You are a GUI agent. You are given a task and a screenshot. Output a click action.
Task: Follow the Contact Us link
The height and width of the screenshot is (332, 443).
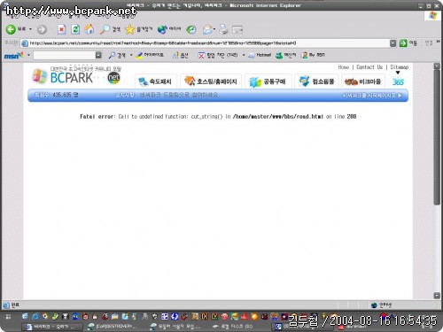pos(369,67)
